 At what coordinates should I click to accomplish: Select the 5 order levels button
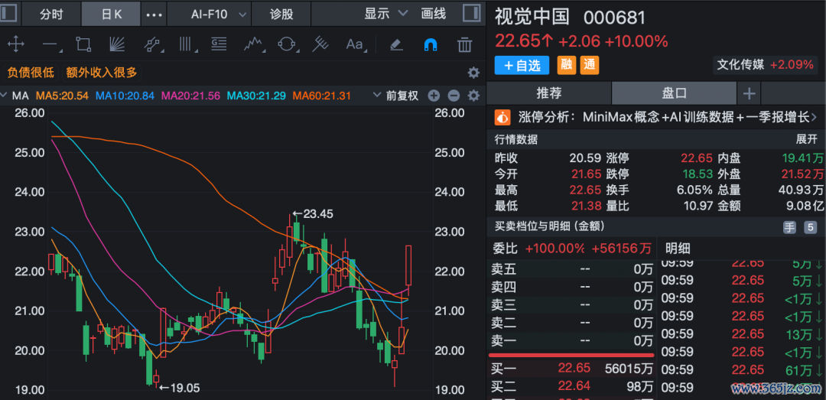(x=810, y=228)
